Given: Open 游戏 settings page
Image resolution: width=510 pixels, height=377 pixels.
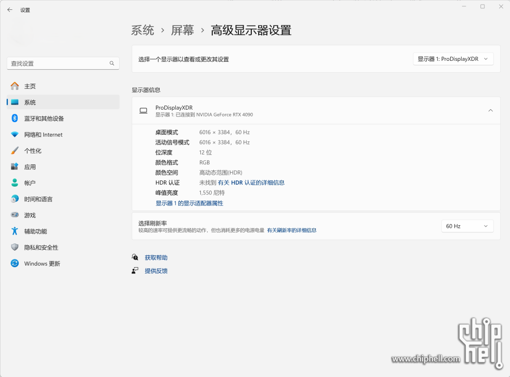Looking at the screenshot, I should [63, 215].
